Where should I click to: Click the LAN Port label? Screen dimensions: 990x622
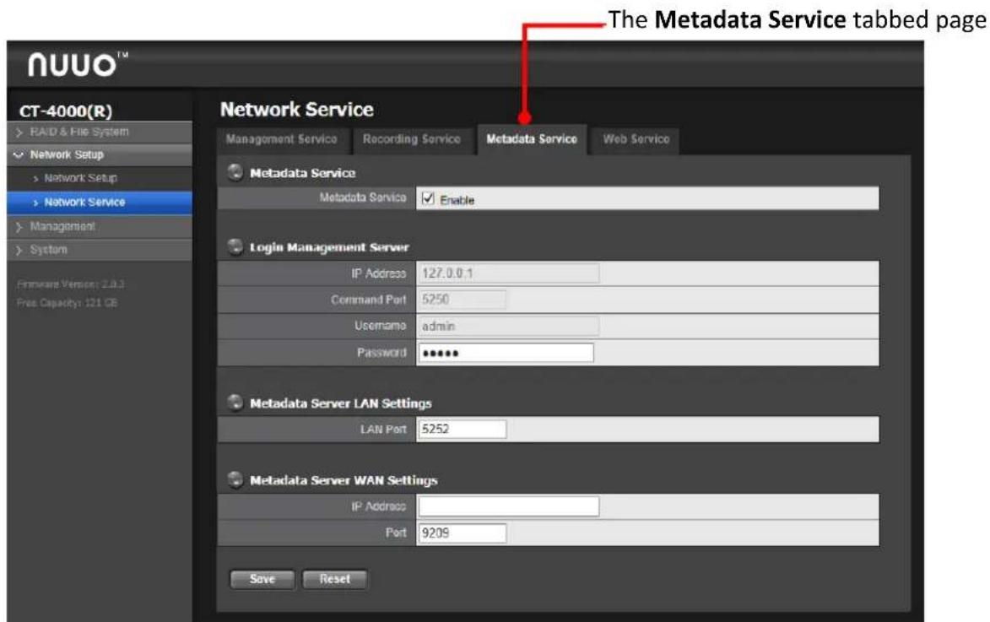(383, 429)
